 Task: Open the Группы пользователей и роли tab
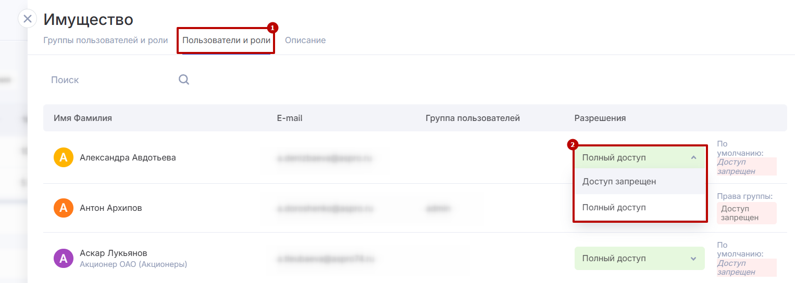point(106,40)
